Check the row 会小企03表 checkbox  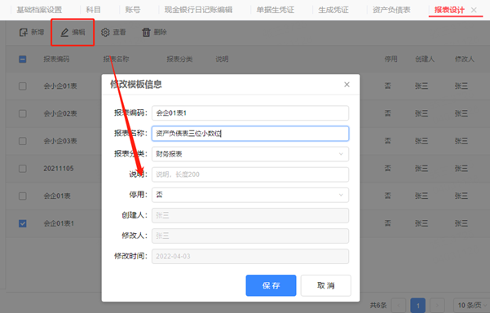tap(23, 141)
